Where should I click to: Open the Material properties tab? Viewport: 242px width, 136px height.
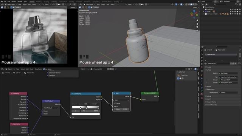[x=202, y=94]
